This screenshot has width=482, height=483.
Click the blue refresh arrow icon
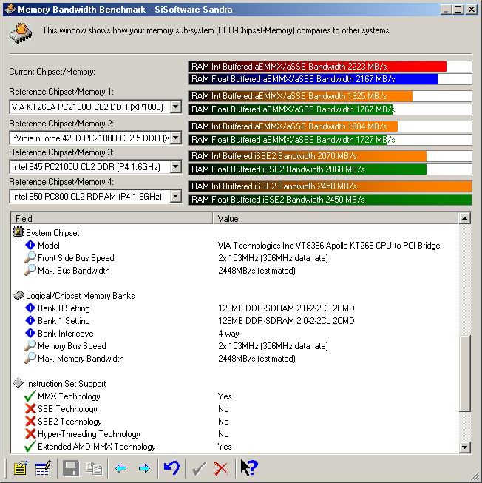click(172, 467)
